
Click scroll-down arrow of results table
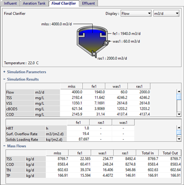coord(179,114)
